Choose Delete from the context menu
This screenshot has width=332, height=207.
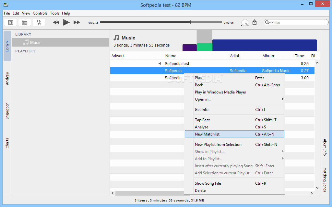[x=234, y=191]
